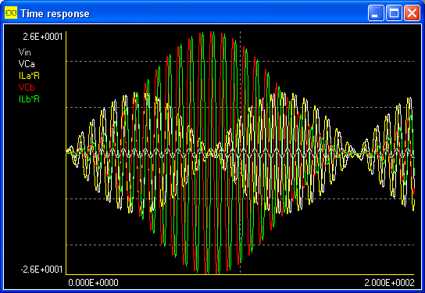Click the yellow horizontal time axis line
This screenshot has height=293, width=425.
[240, 274]
